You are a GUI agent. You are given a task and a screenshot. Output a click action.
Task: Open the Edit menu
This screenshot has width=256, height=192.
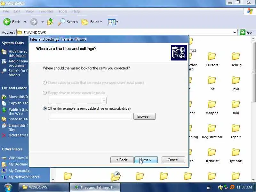click(x=17, y=11)
